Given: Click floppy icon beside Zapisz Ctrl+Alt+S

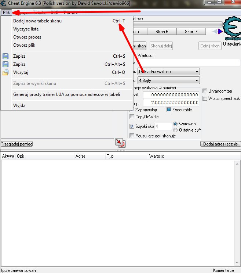Looking at the screenshot, I should pyautogui.click(x=6, y=64).
